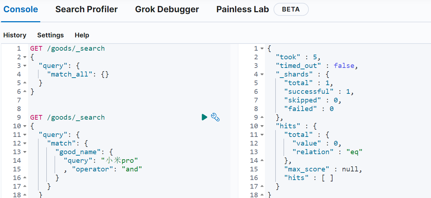
Task: Collapse the fold arrow at editor line 2
Action: click(x=24, y=57)
